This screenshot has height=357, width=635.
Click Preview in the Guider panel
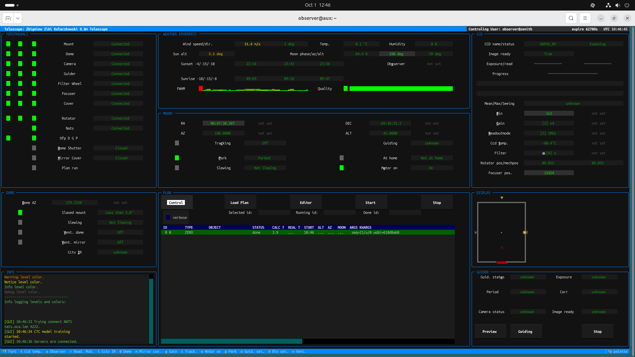tap(490, 331)
